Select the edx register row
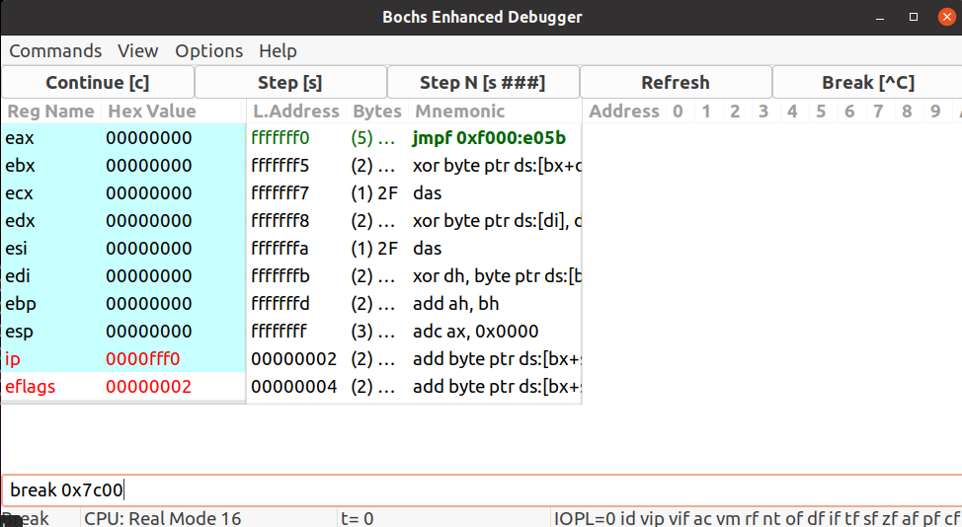 [123, 221]
